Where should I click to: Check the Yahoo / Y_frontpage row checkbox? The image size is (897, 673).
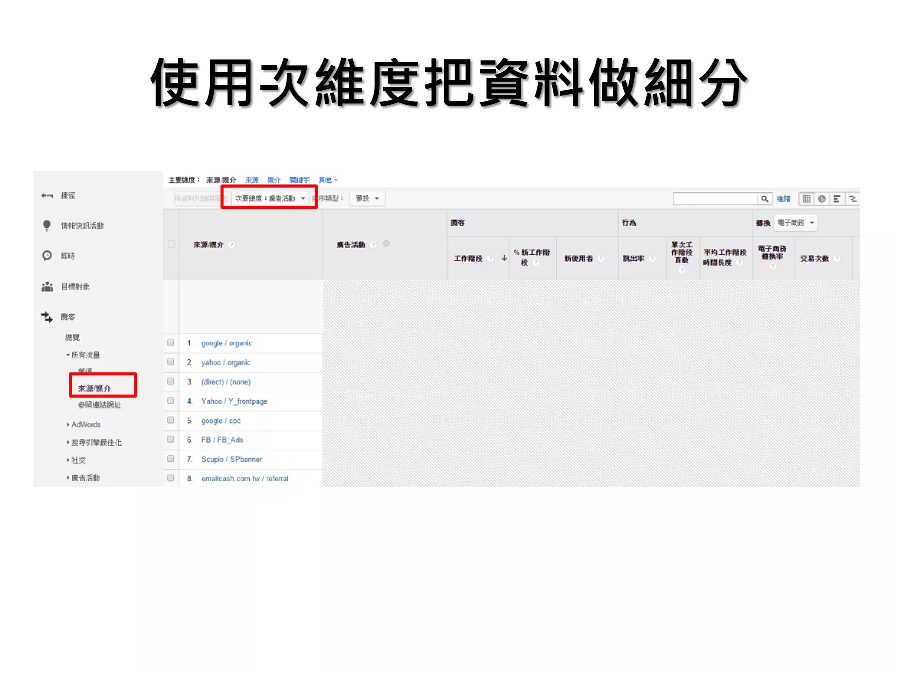click(x=171, y=400)
